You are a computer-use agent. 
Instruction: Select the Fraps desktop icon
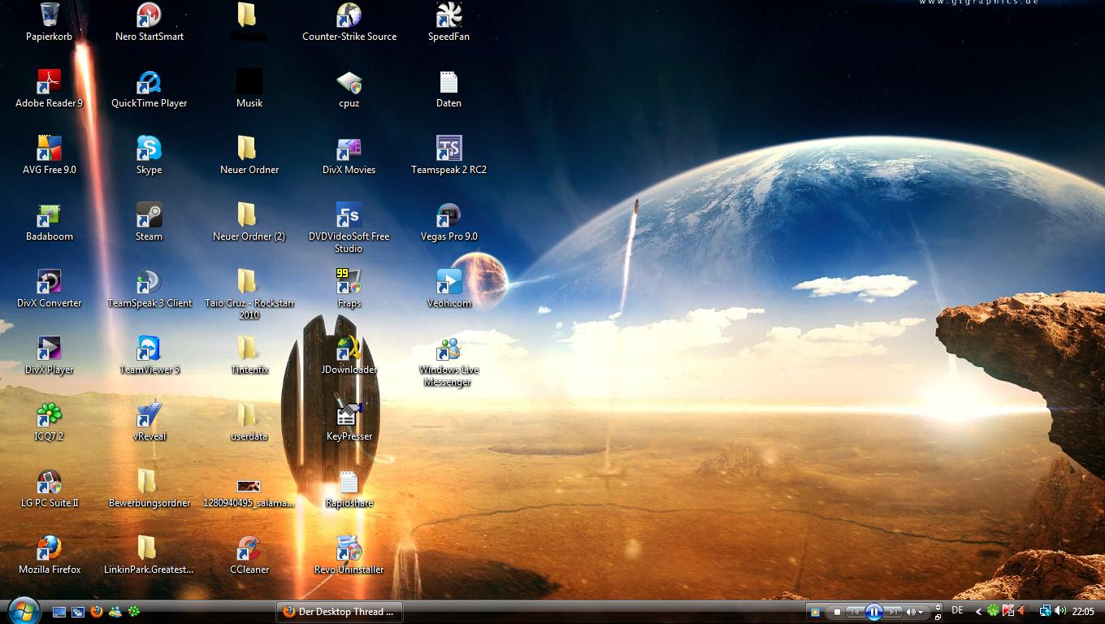pos(349,283)
